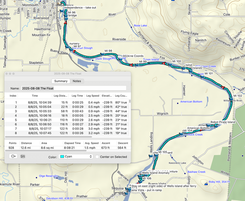The image size is (245, 201).
Task: Select track point row 8/8/25, 10:04:39
Action: tap(67, 102)
